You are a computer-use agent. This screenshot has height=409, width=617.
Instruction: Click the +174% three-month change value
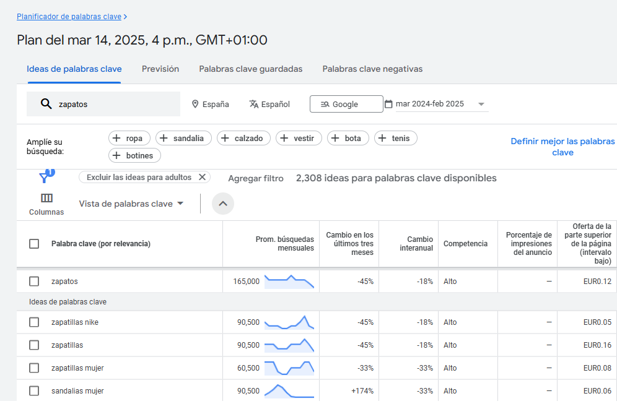point(362,391)
